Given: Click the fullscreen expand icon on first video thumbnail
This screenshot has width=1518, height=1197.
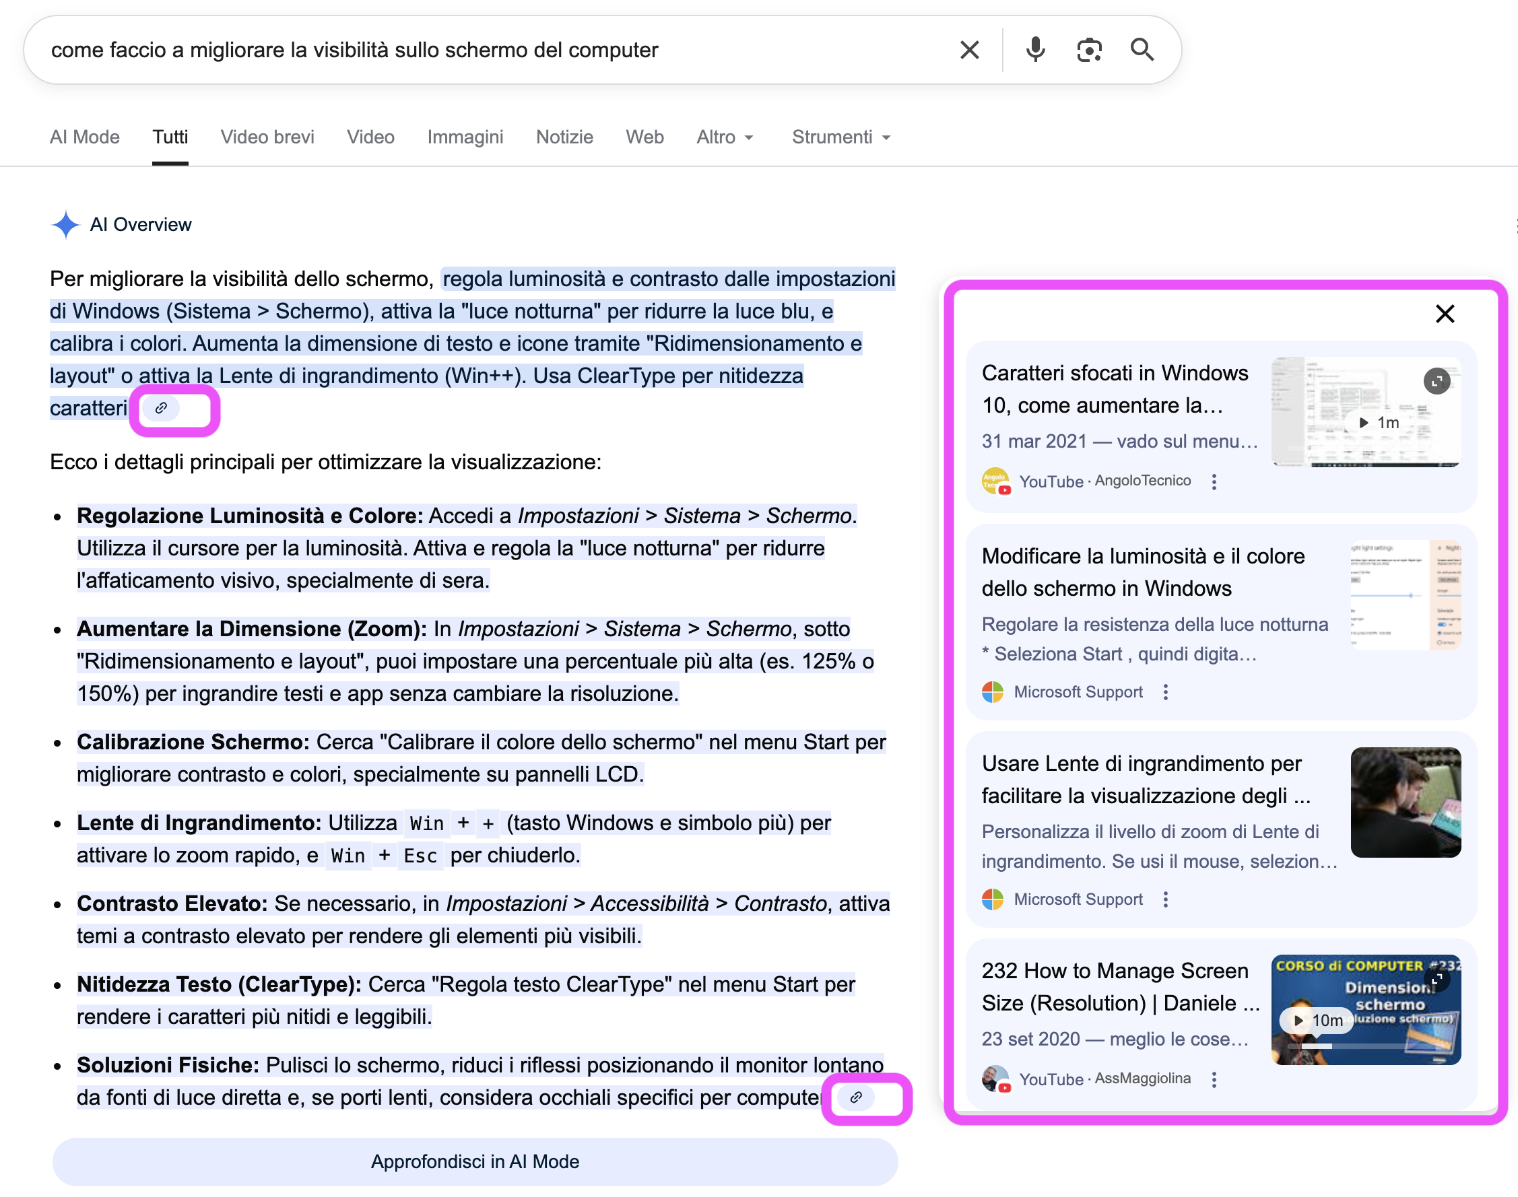Looking at the screenshot, I should tap(1437, 381).
